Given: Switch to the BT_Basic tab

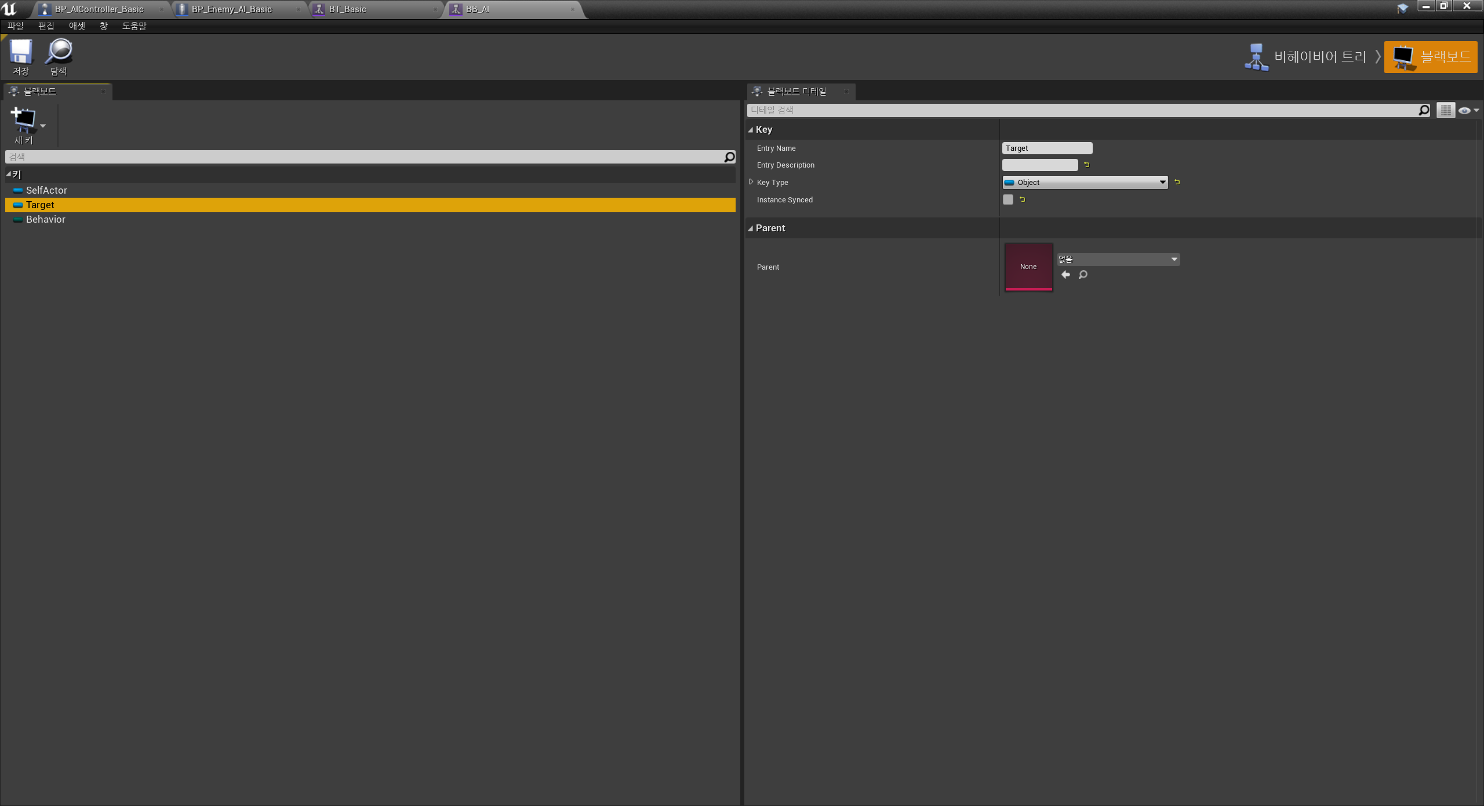Looking at the screenshot, I should 348,9.
